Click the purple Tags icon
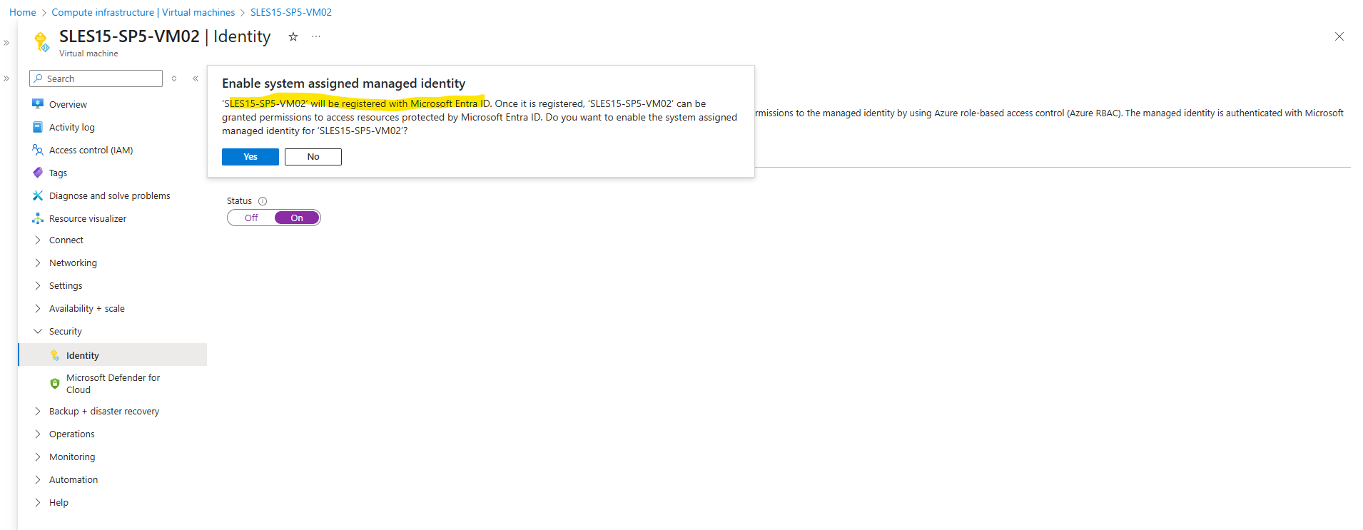The height and width of the screenshot is (530, 1363). click(x=38, y=173)
